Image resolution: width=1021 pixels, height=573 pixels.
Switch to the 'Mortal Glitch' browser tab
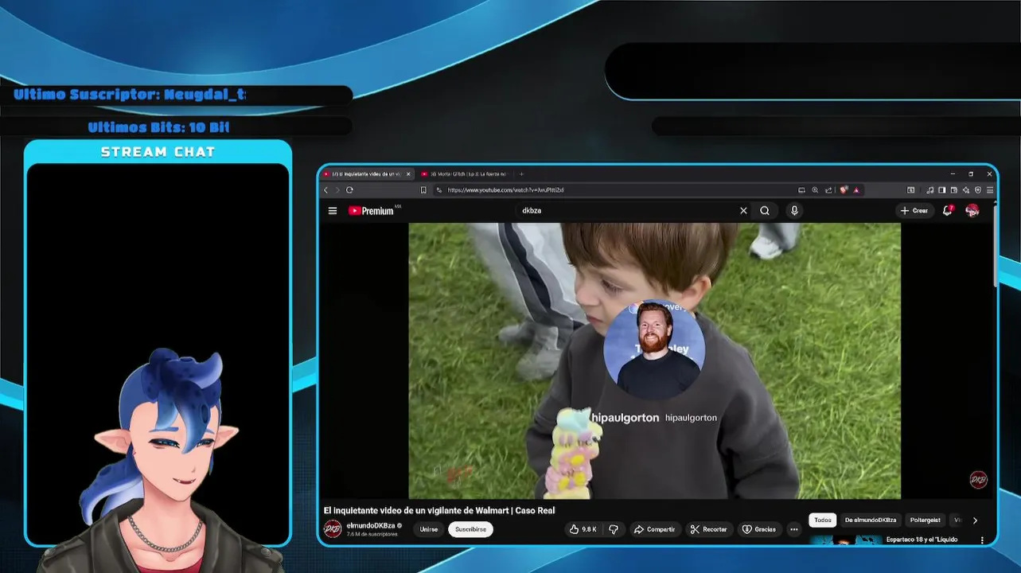point(464,173)
